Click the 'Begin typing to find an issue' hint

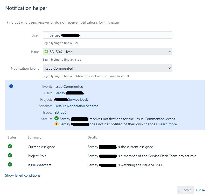coord(62,60)
